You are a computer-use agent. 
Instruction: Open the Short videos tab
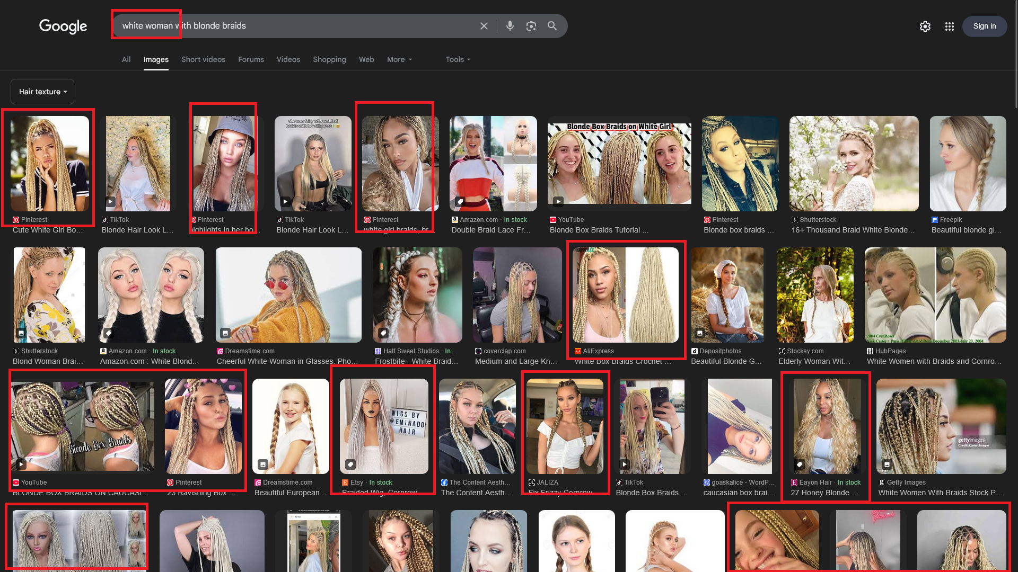pos(203,59)
